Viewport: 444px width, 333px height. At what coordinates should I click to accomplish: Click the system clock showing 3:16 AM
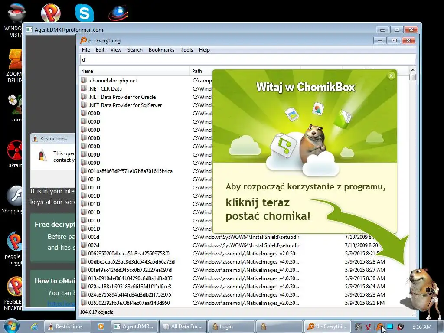tap(421, 327)
